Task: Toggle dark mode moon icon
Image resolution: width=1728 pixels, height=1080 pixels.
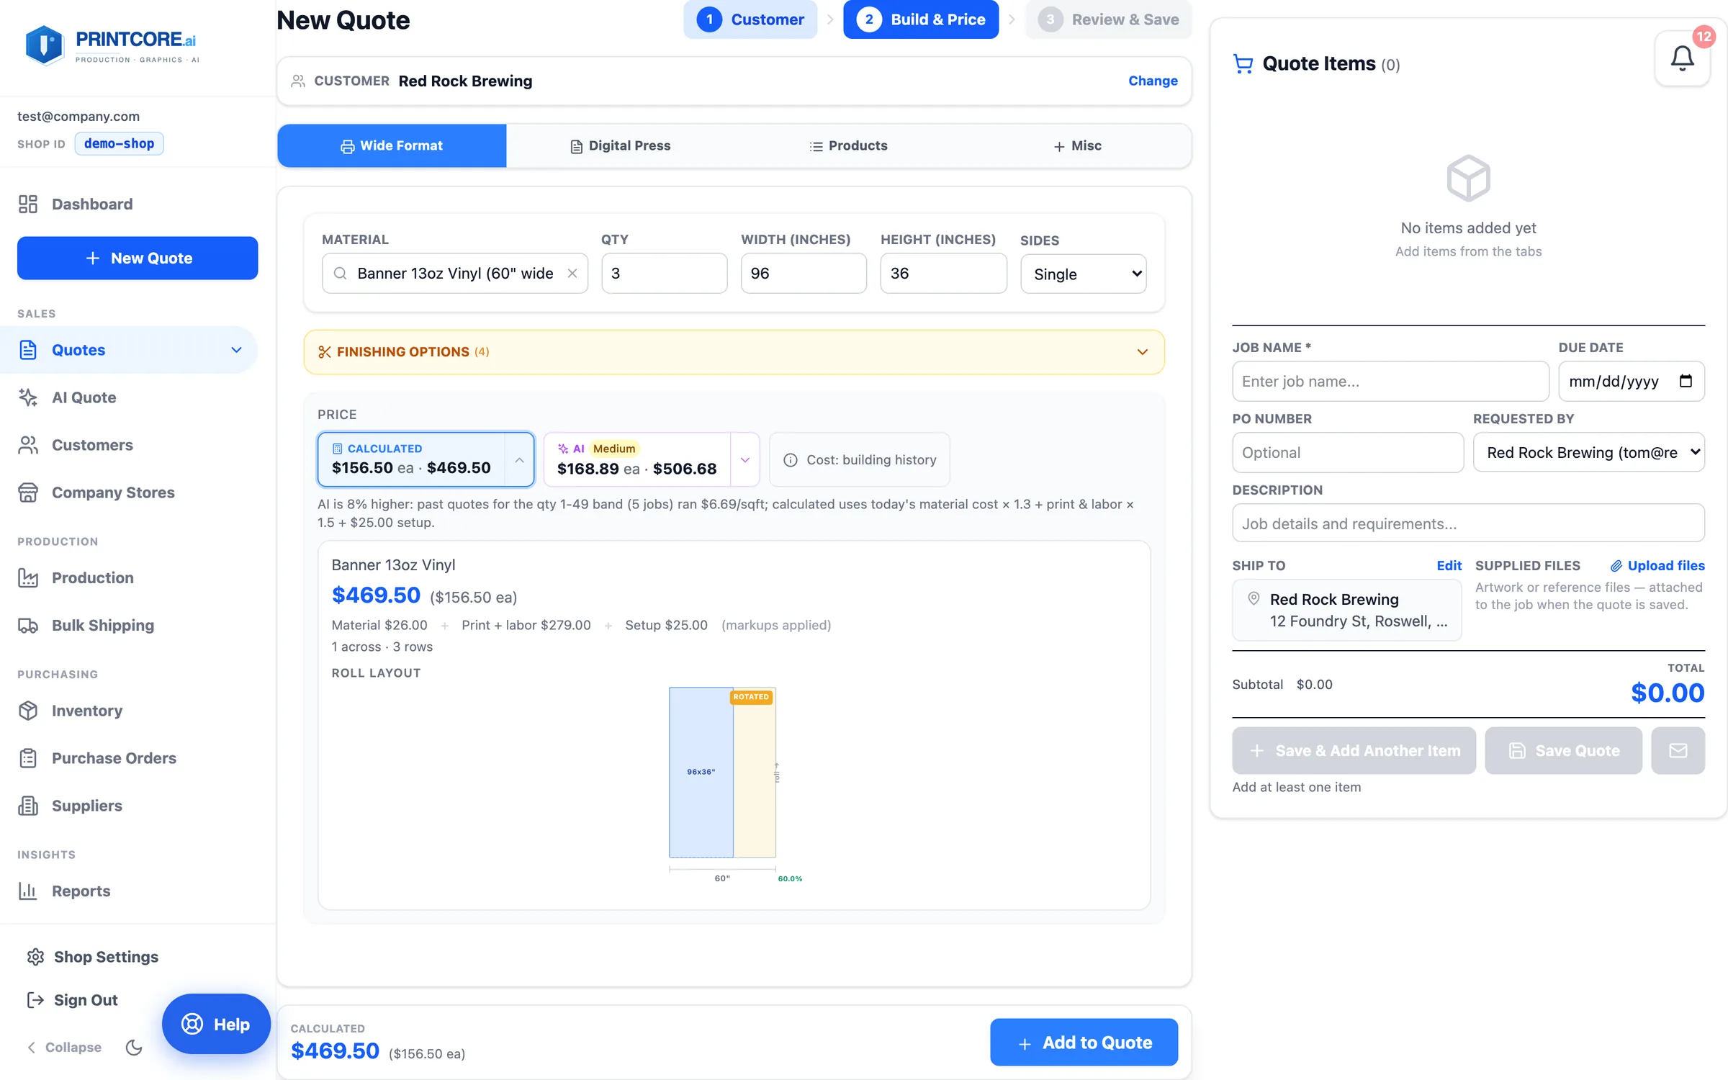Action: pyautogui.click(x=134, y=1047)
